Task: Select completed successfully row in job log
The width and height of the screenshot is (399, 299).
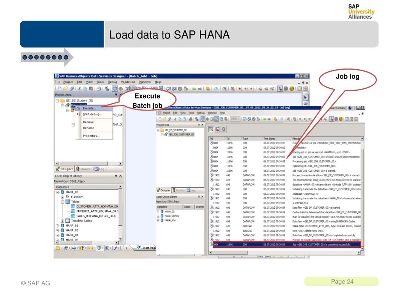Action: click(287, 244)
